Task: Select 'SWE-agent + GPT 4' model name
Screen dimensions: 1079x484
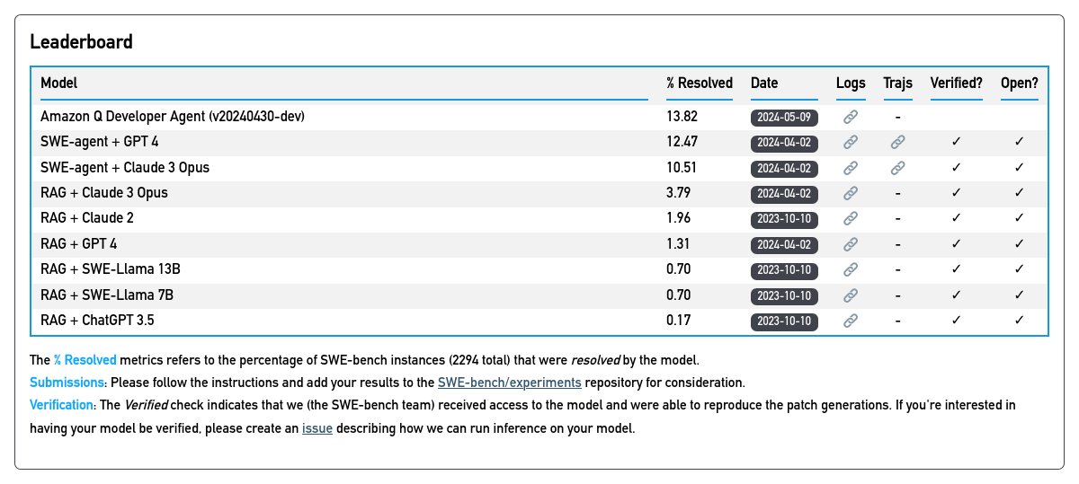Action: (x=100, y=142)
